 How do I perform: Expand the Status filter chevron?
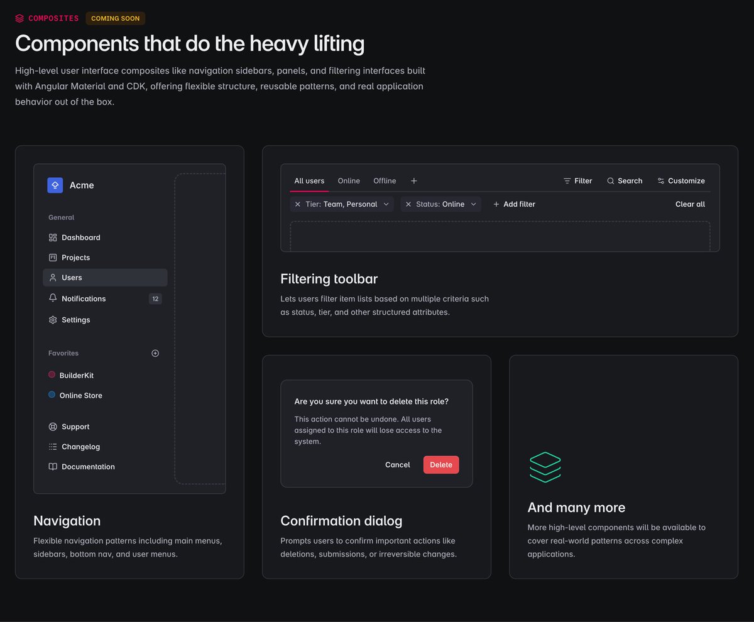(473, 204)
